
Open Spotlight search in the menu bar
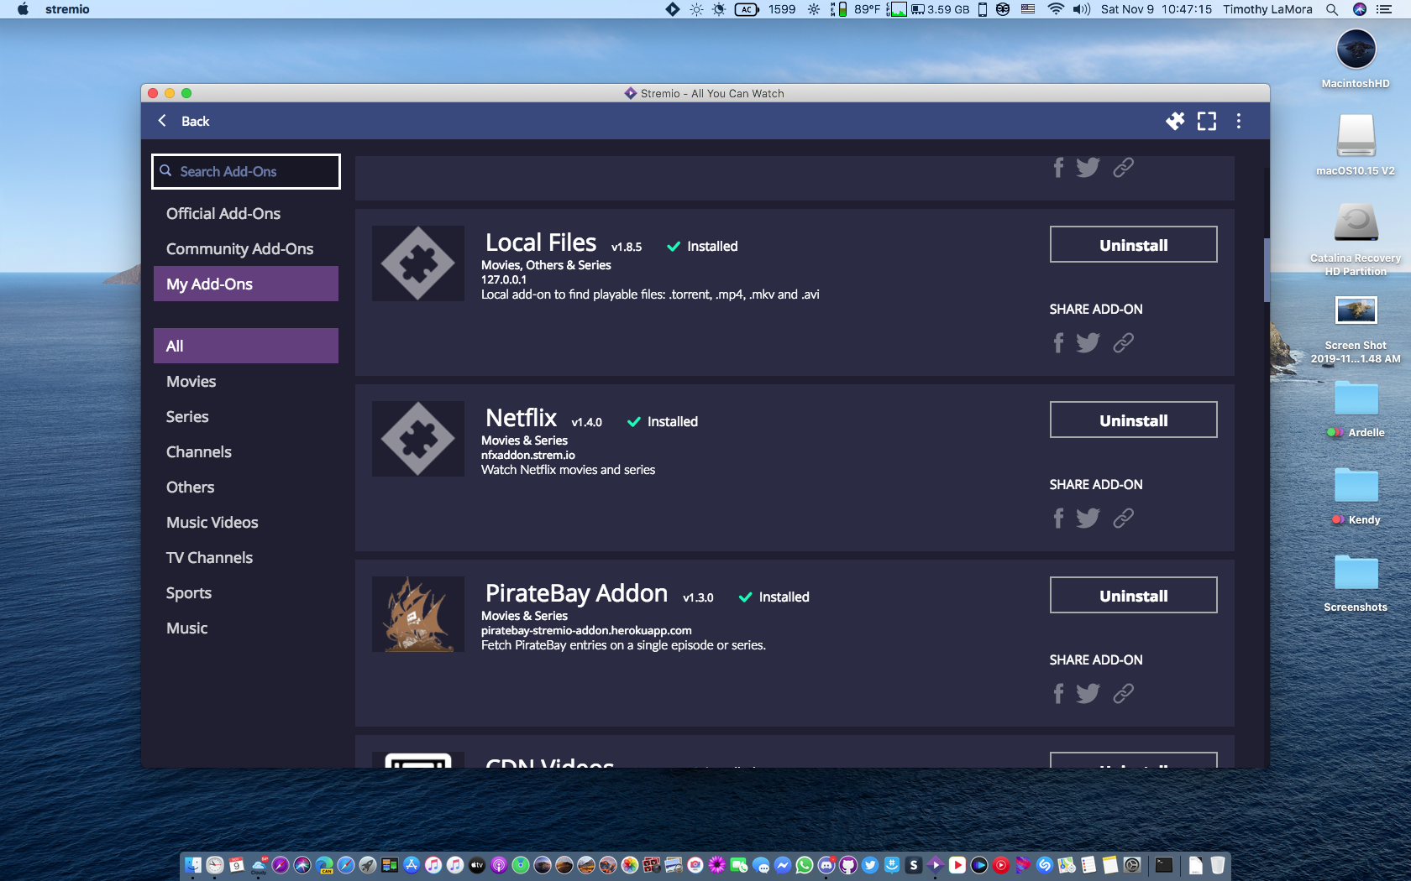pyautogui.click(x=1332, y=9)
